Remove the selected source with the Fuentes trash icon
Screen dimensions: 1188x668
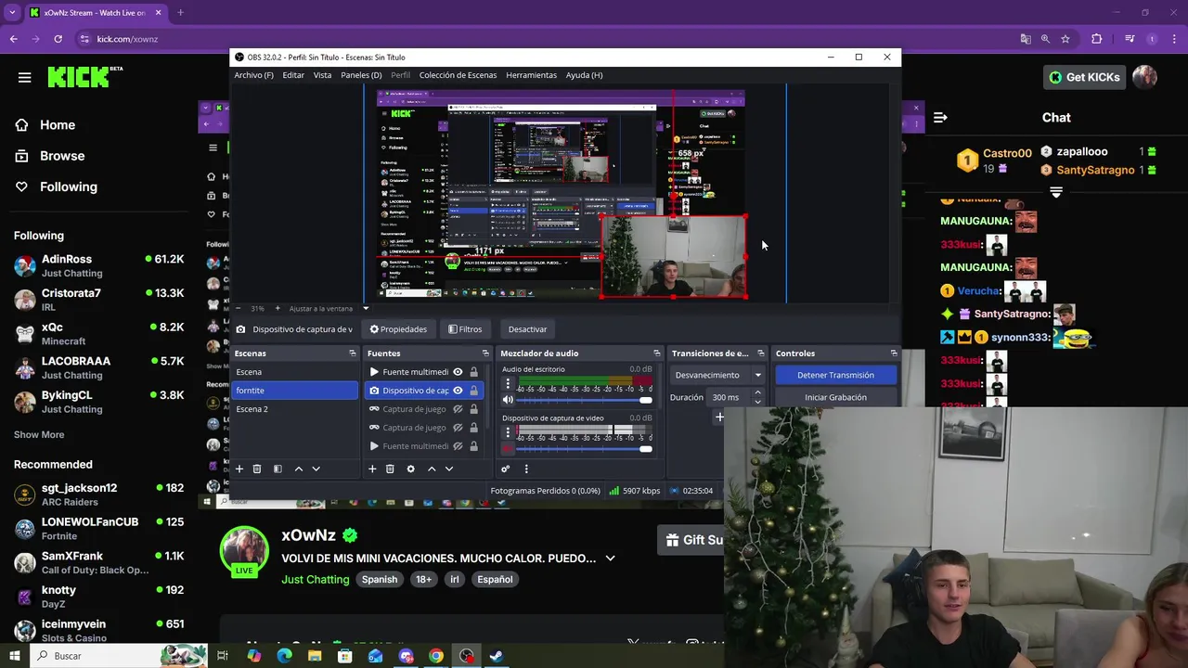tap(390, 469)
